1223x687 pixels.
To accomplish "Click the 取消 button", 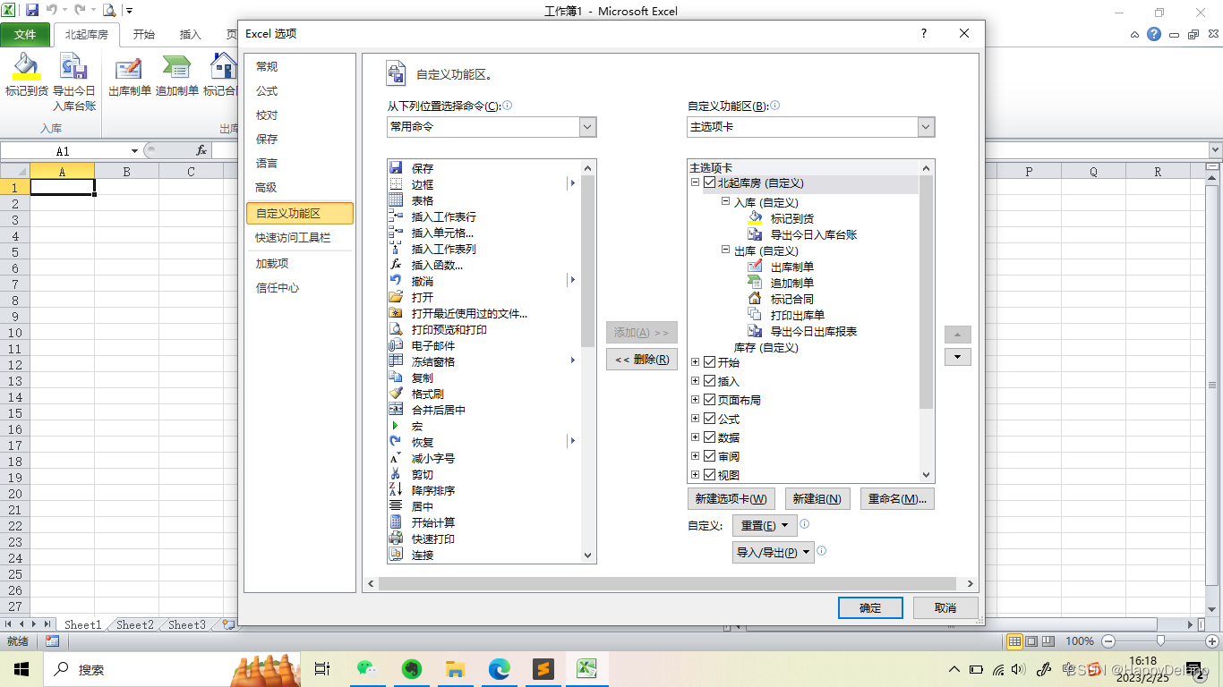I will (x=945, y=607).
